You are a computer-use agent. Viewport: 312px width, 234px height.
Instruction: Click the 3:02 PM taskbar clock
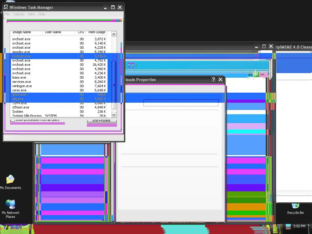pos(299,226)
